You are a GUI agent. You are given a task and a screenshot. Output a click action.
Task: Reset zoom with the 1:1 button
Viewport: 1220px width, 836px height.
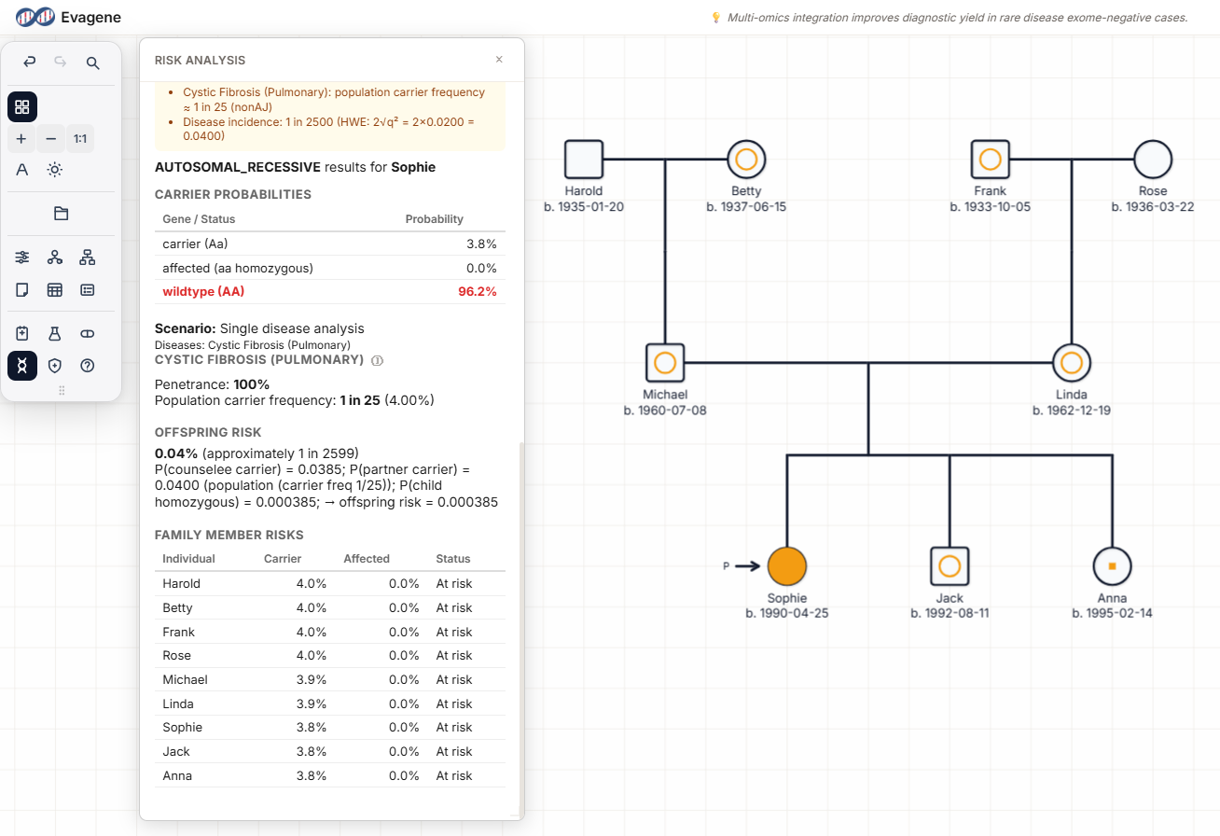80,138
